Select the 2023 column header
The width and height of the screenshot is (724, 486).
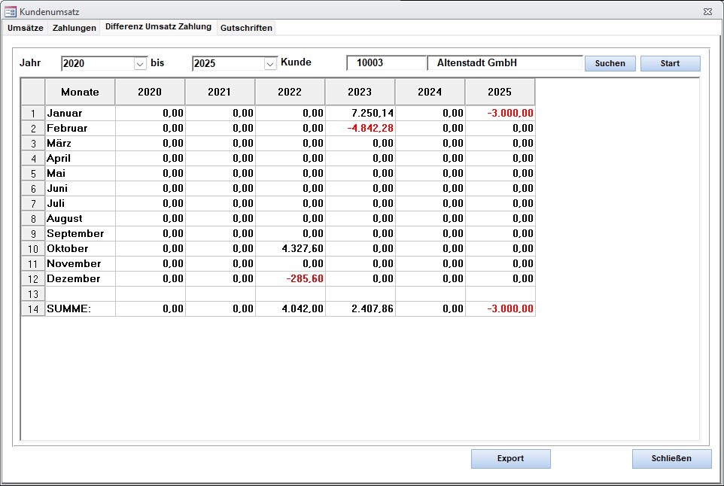360,93
